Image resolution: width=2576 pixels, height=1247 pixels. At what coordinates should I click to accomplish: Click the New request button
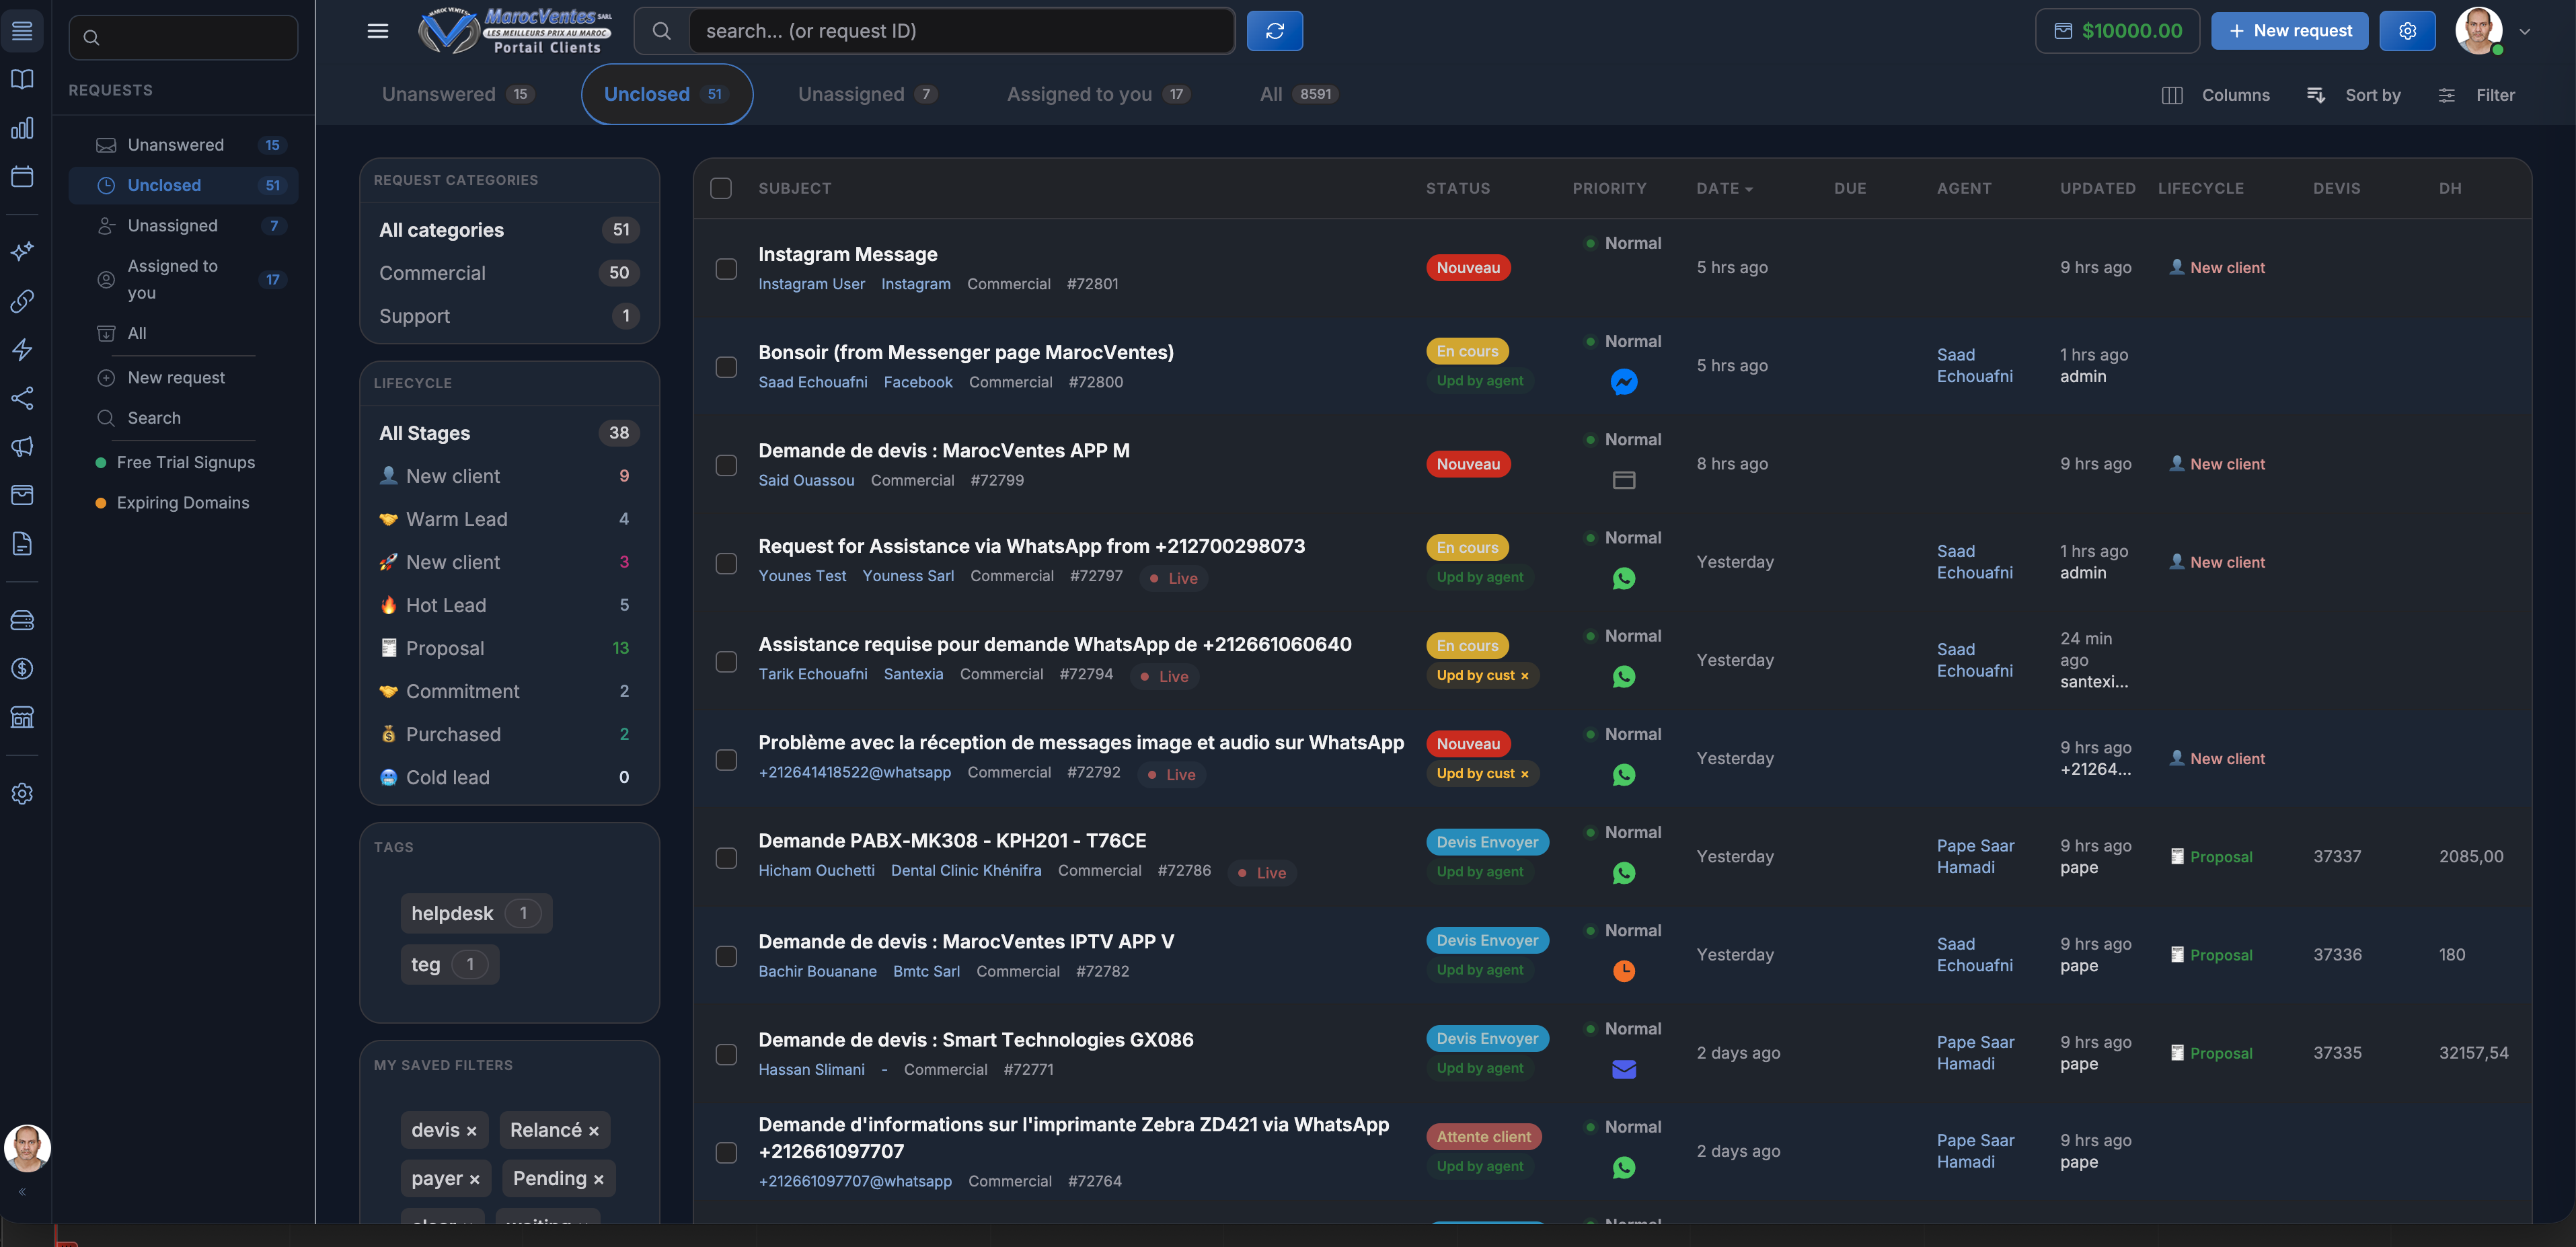pyautogui.click(x=2290, y=30)
